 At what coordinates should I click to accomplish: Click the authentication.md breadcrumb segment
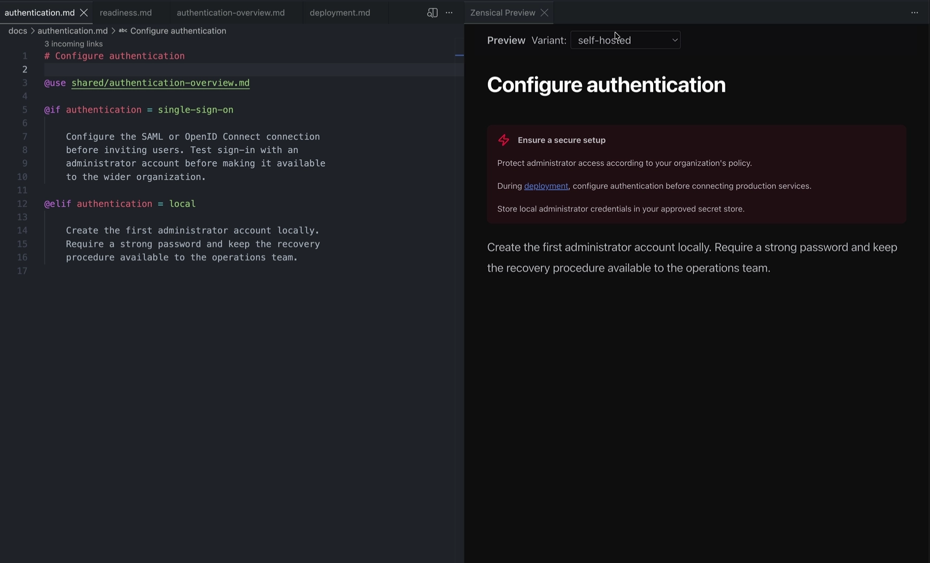pyautogui.click(x=72, y=31)
